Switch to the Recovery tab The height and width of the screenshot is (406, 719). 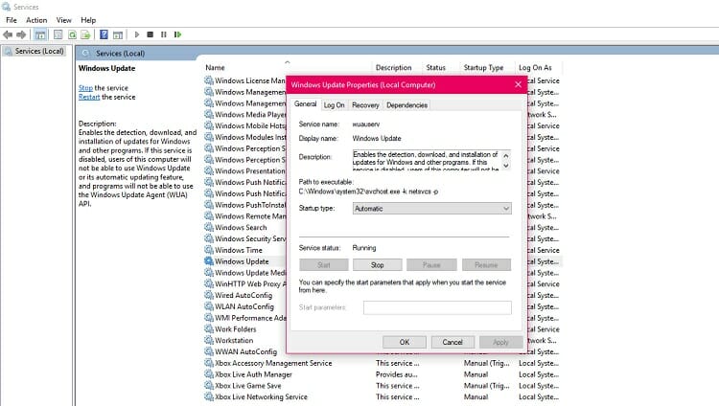click(x=365, y=105)
